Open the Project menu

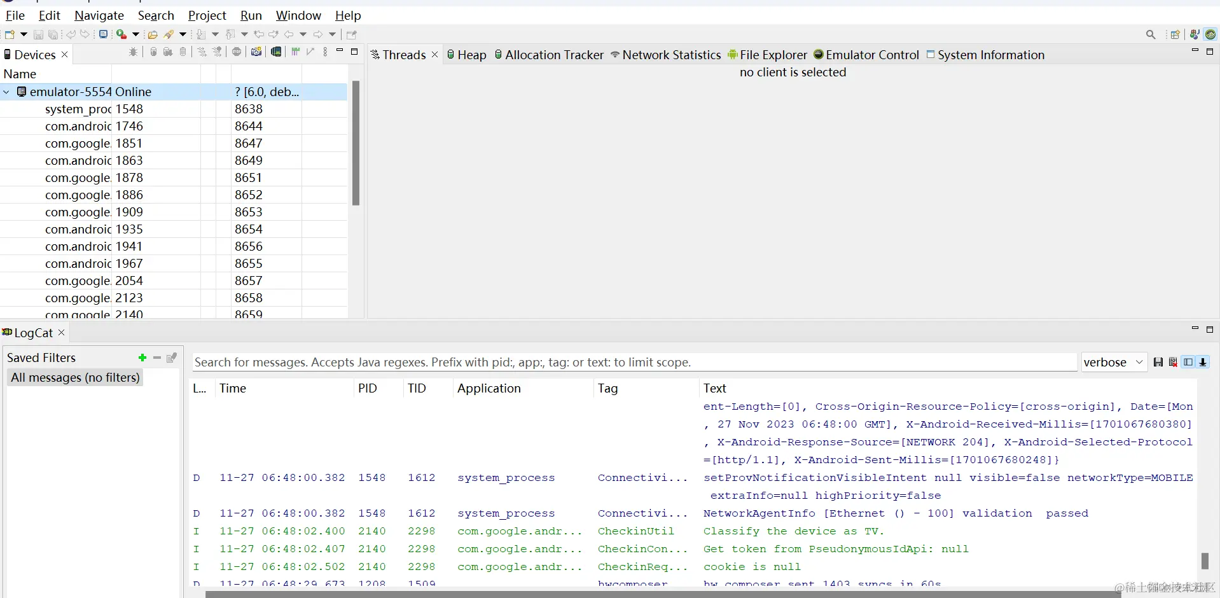click(207, 15)
